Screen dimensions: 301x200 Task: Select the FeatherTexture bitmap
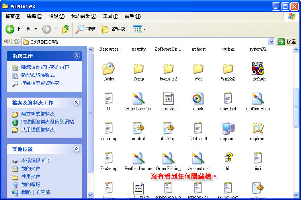(x=138, y=161)
